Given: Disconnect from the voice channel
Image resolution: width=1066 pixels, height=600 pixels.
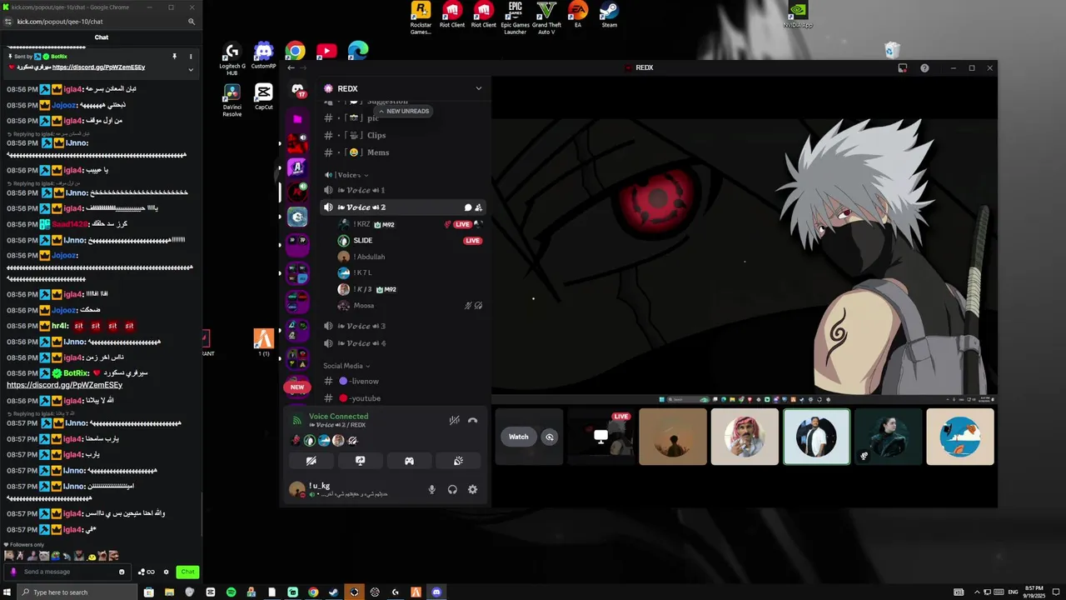Looking at the screenshot, I should 472,421.
